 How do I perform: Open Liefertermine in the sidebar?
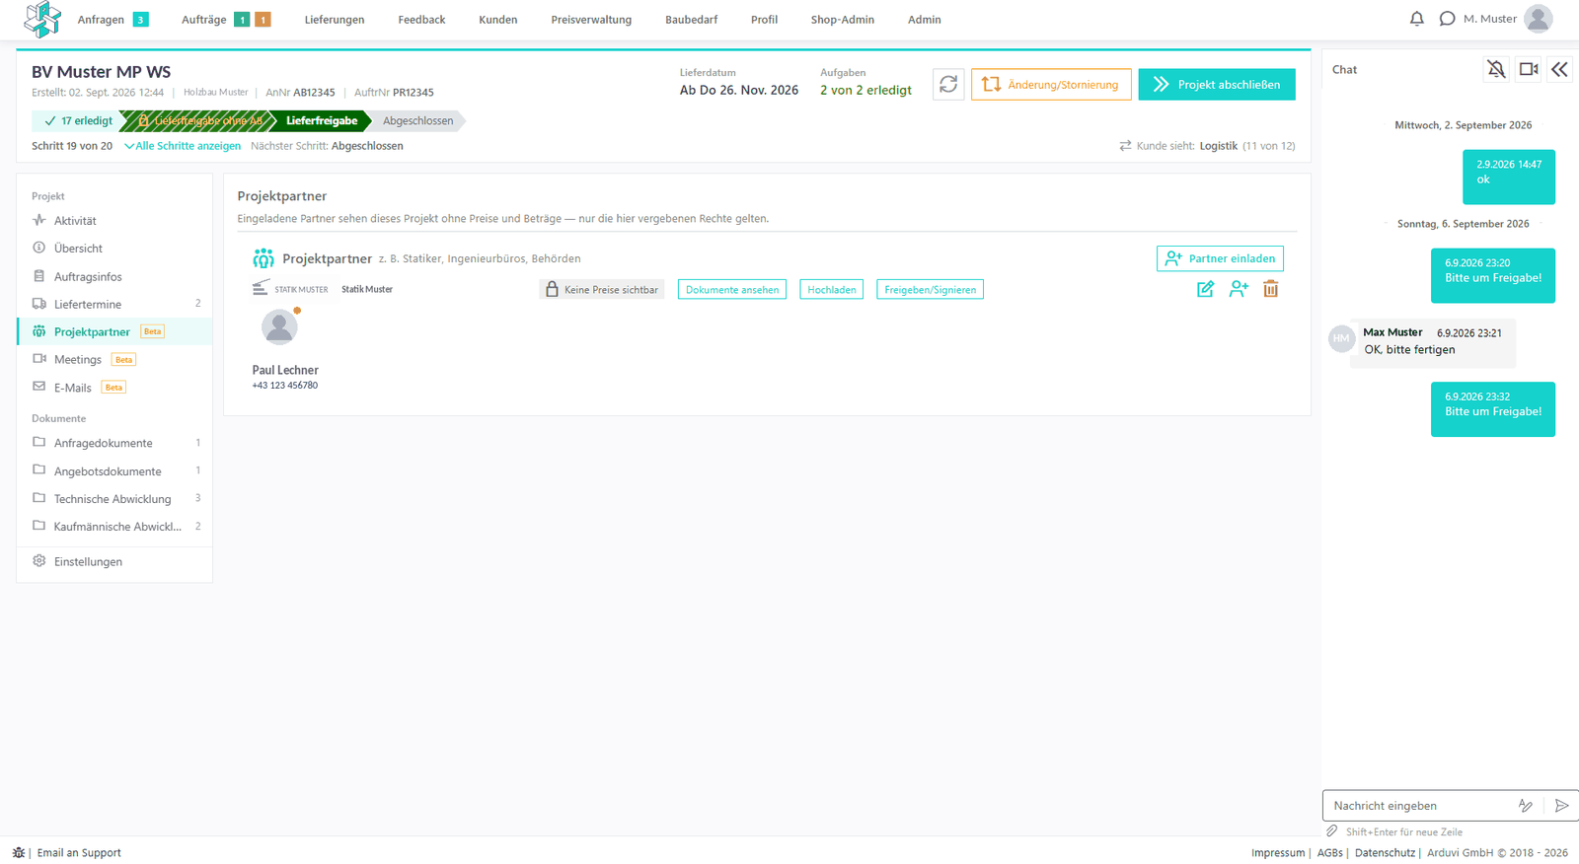114,304
